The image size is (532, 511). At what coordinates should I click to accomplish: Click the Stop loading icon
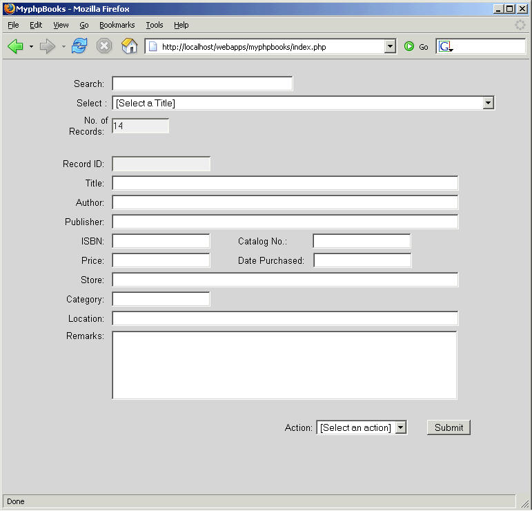point(104,46)
